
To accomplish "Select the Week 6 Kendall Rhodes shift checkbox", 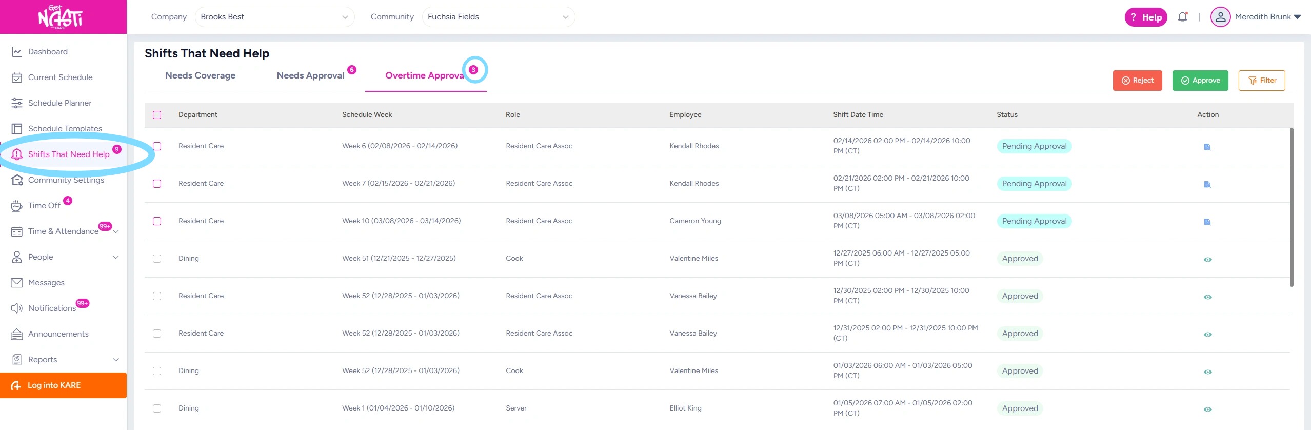I will point(157,146).
